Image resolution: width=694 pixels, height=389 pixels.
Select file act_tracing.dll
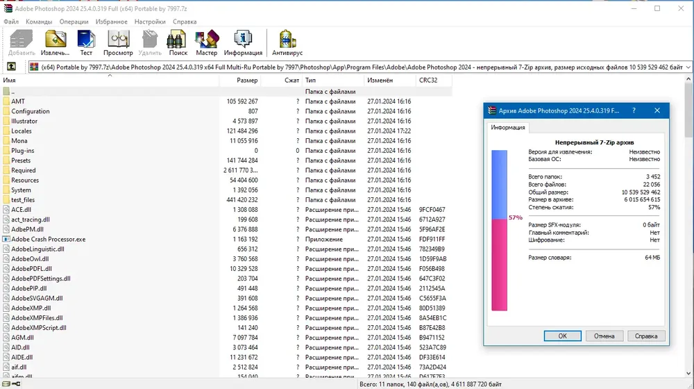(226, 220)
